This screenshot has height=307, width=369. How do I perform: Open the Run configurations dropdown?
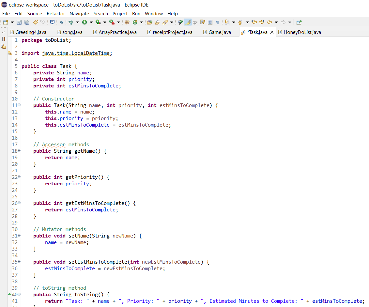pyautogui.click(x=91, y=22)
